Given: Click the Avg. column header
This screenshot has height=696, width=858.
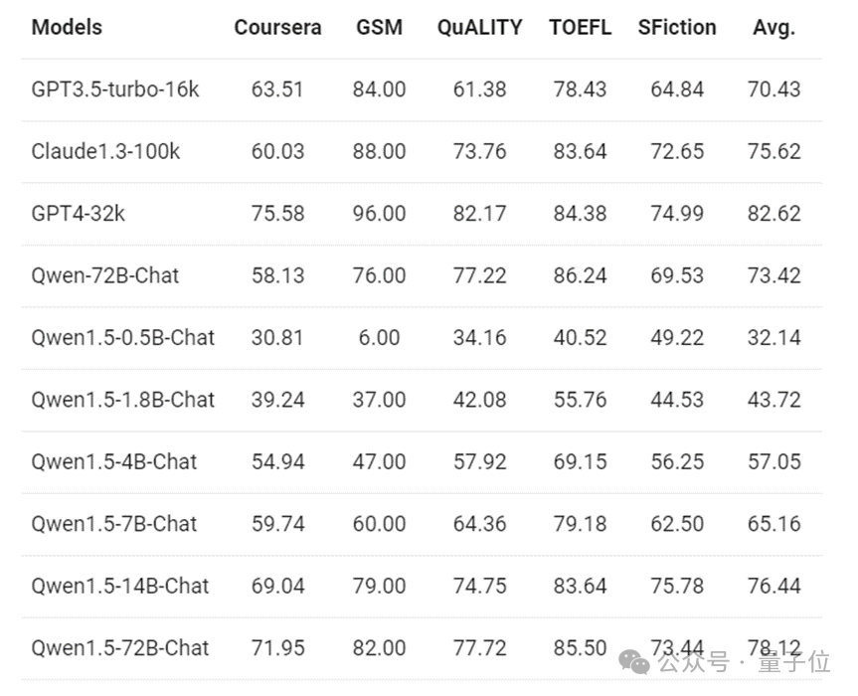Looking at the screenshot, I should pos(773,28).
